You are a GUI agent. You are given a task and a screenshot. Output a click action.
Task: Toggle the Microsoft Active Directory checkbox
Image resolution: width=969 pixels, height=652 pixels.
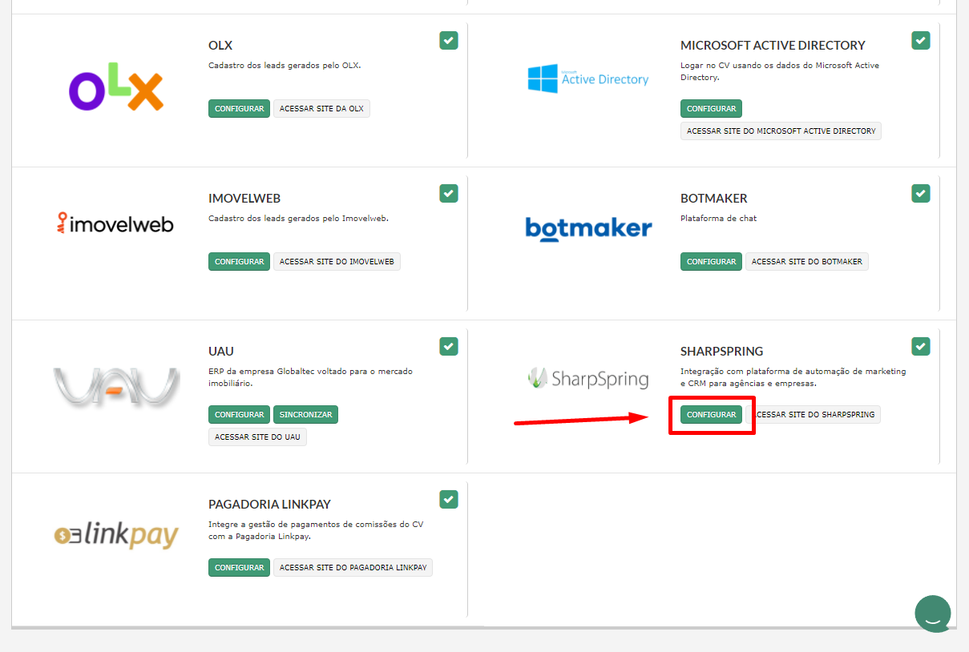(x=921, y=40)
